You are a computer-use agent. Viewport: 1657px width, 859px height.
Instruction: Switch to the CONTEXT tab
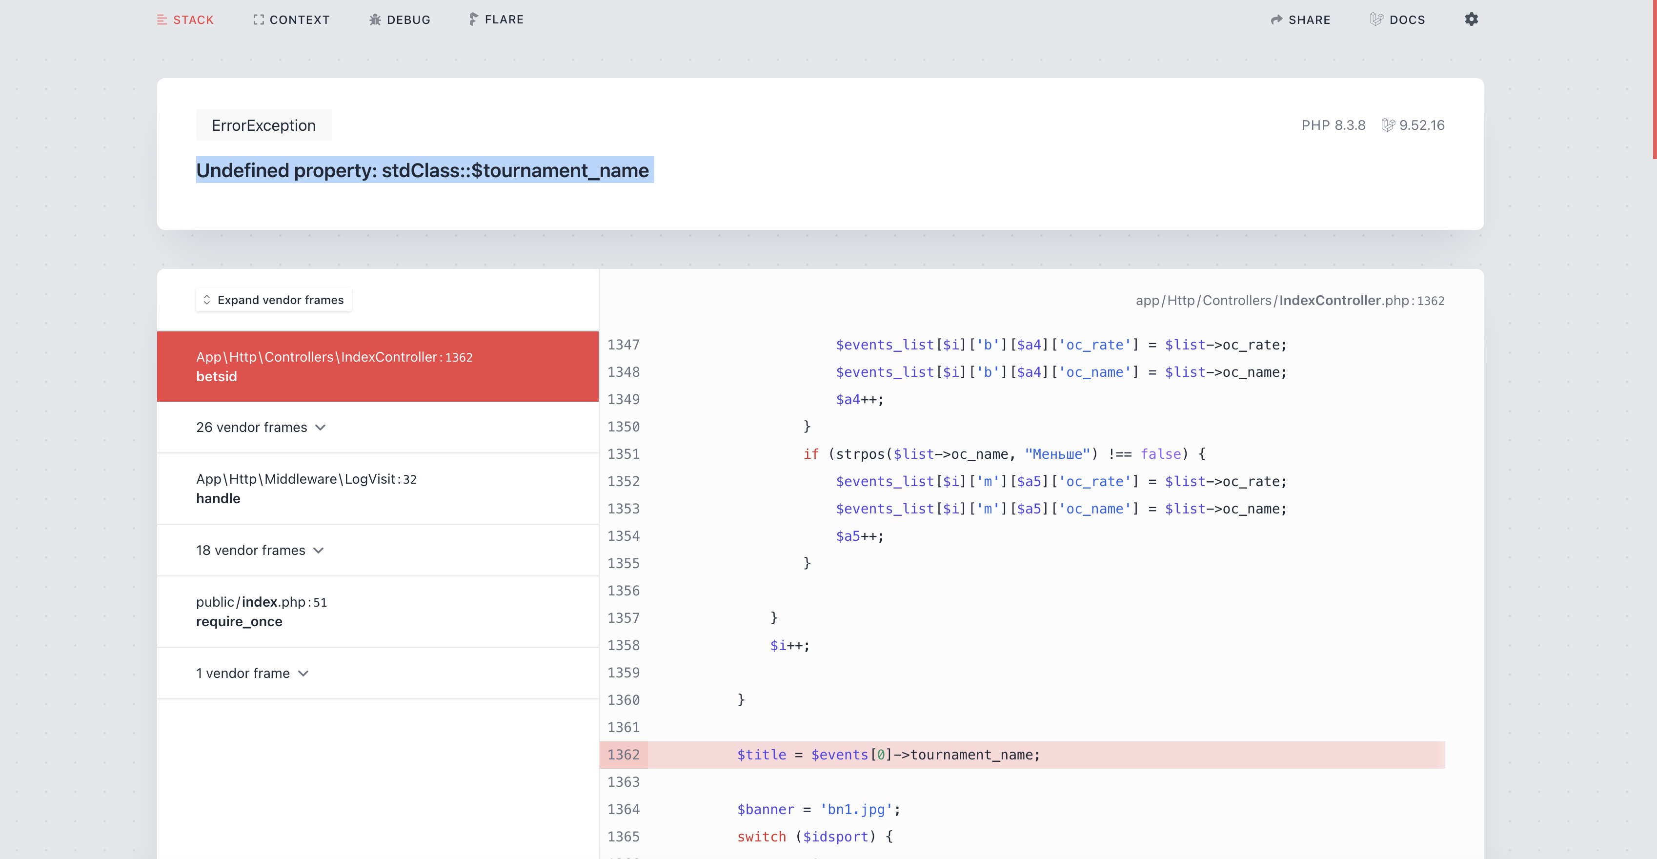(299, 20)
